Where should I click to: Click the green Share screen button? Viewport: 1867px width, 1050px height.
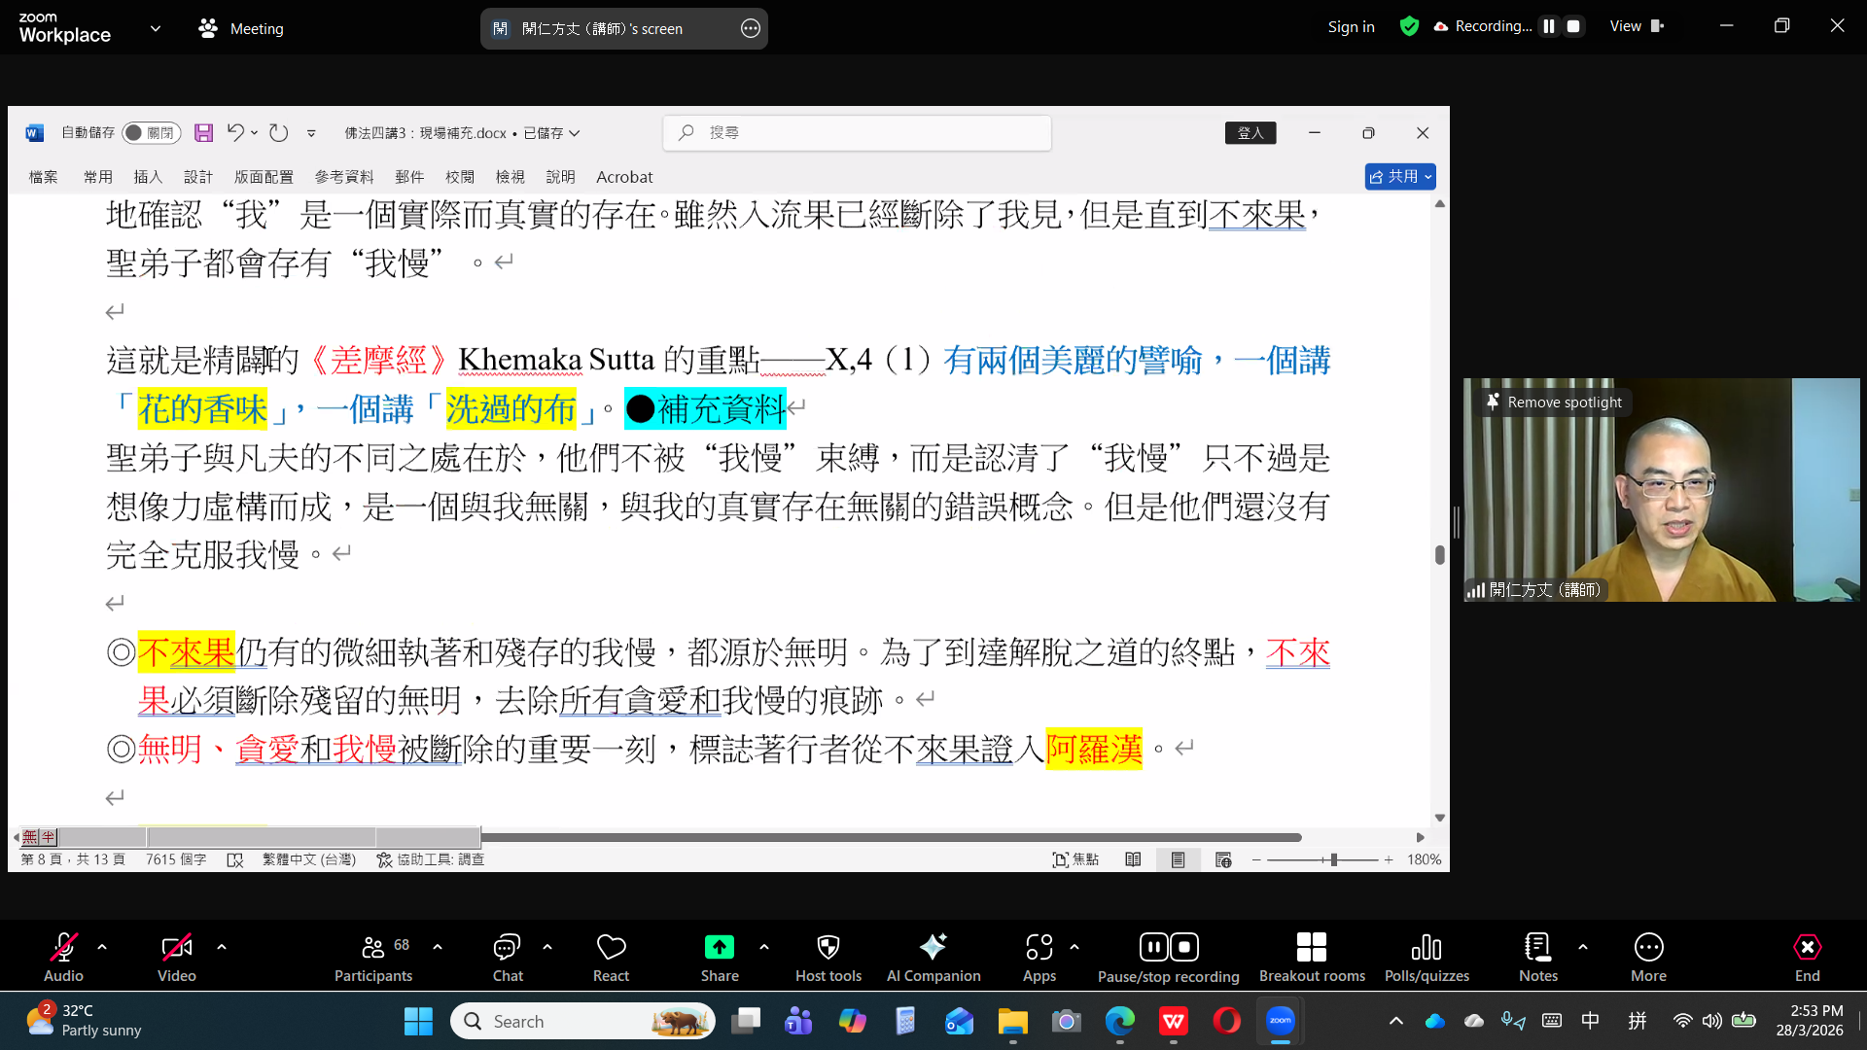pyautogui.click(x=720, y=948)
